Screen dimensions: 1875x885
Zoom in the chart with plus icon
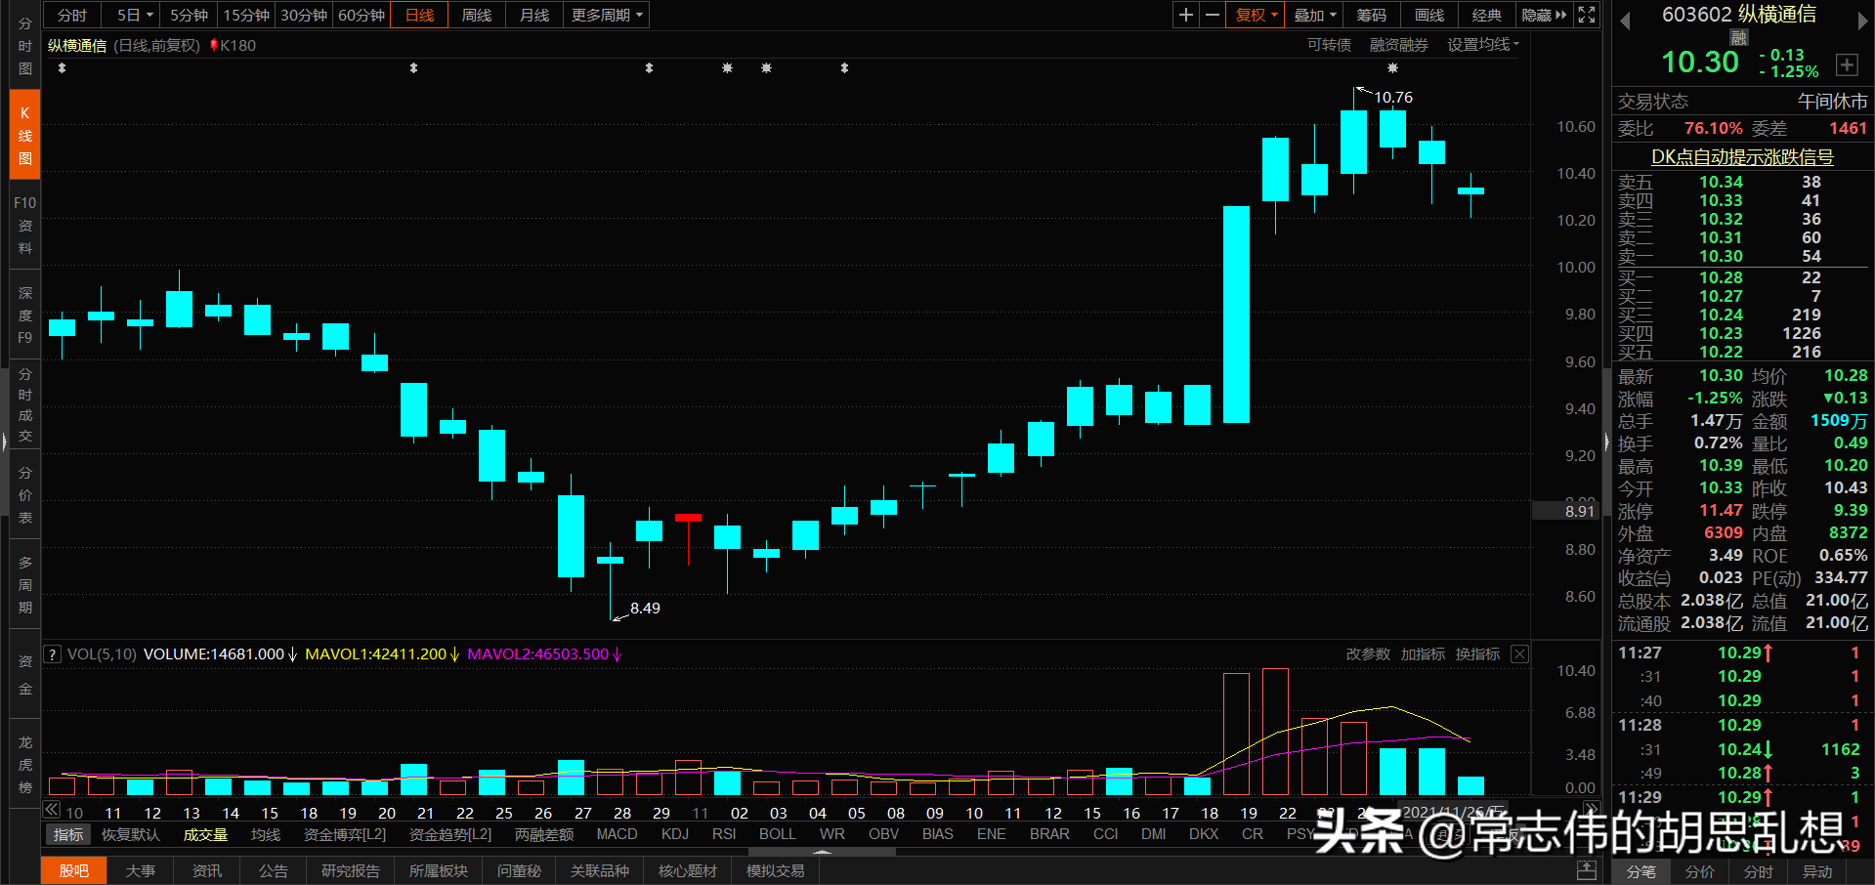[x=1184, y=15]
